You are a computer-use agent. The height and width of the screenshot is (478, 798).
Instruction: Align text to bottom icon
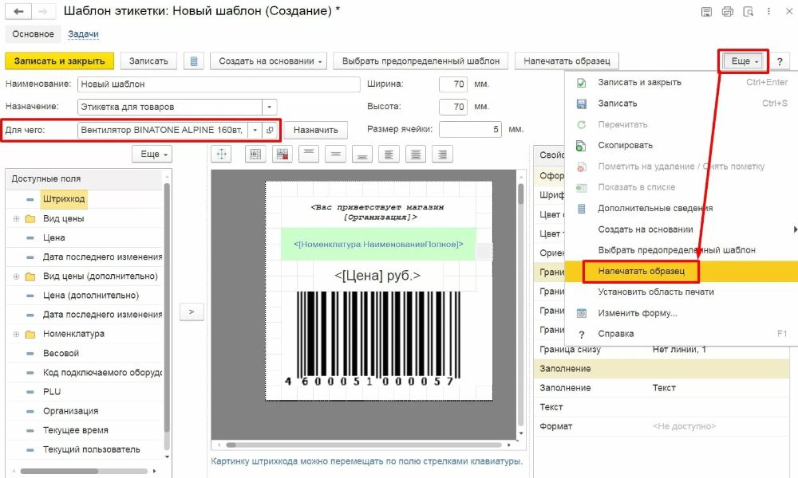point(362,154)
